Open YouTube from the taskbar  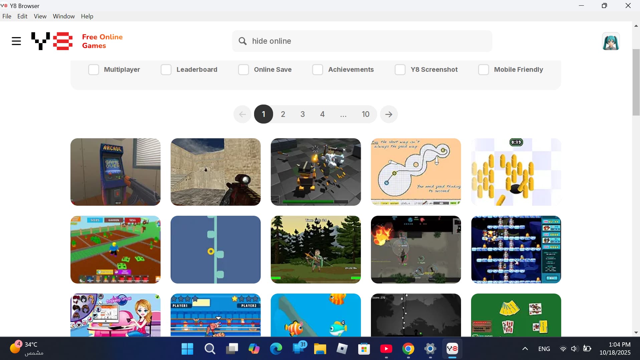pyautogui.click(x=386, y=349)
